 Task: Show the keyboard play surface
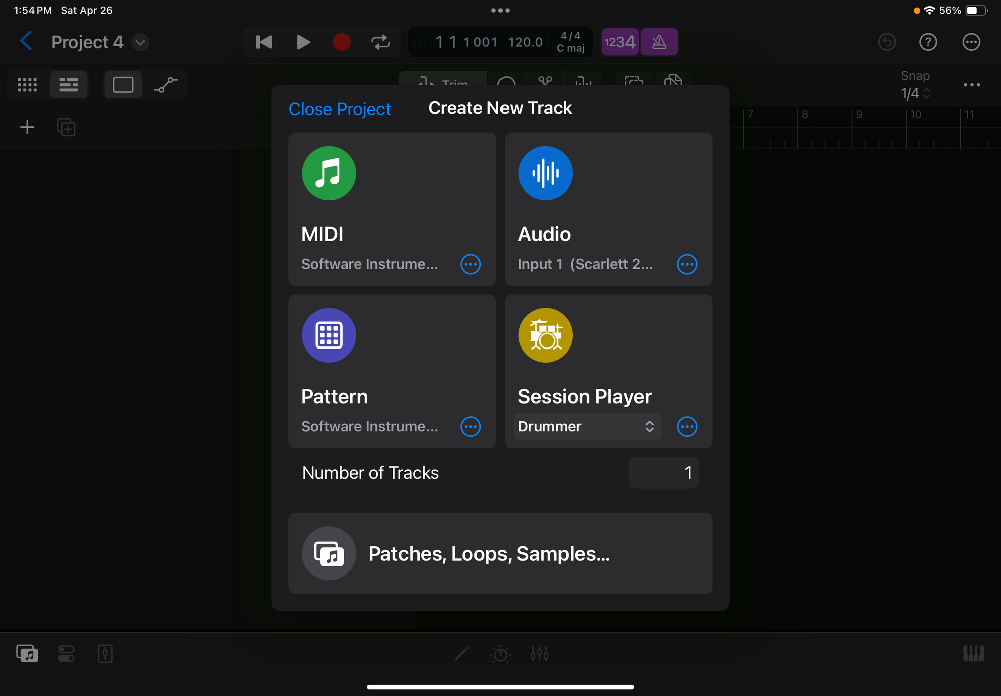[x=974, y=654]
